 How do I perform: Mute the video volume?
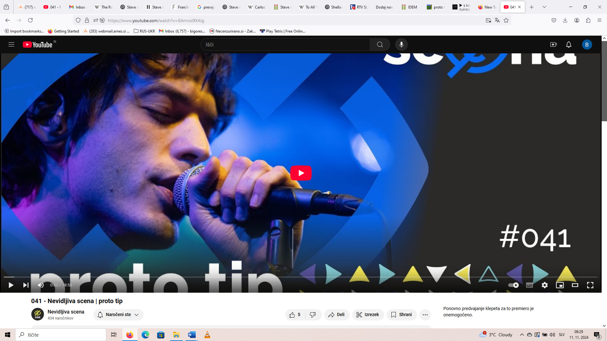(x=41, y=285)
